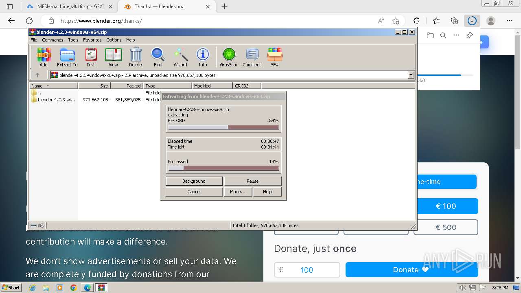Click the Comment toolbar icon
Screen dimensions: 521x293
pyautogui.click(x=252, y=57)
